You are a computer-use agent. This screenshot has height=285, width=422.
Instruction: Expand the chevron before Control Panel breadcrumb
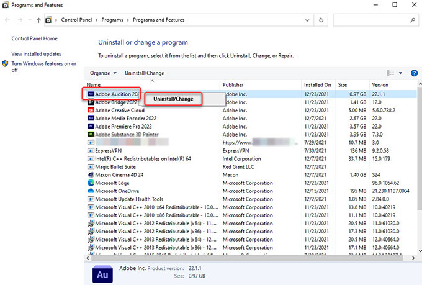click(56, 20)
